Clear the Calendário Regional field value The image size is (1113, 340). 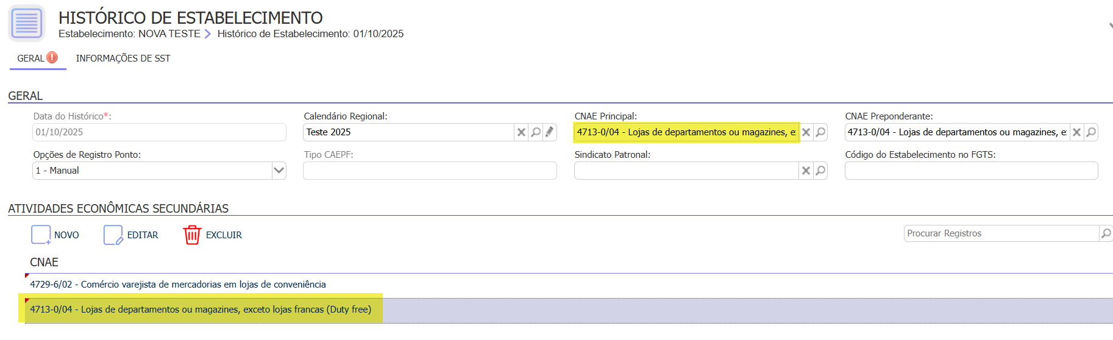click(x=521, y=132)
